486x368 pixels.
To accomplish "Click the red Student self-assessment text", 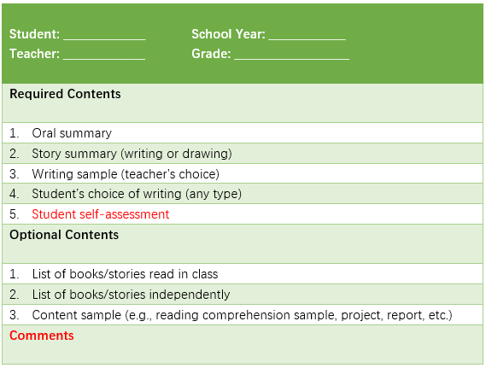I will coord(101,214).
